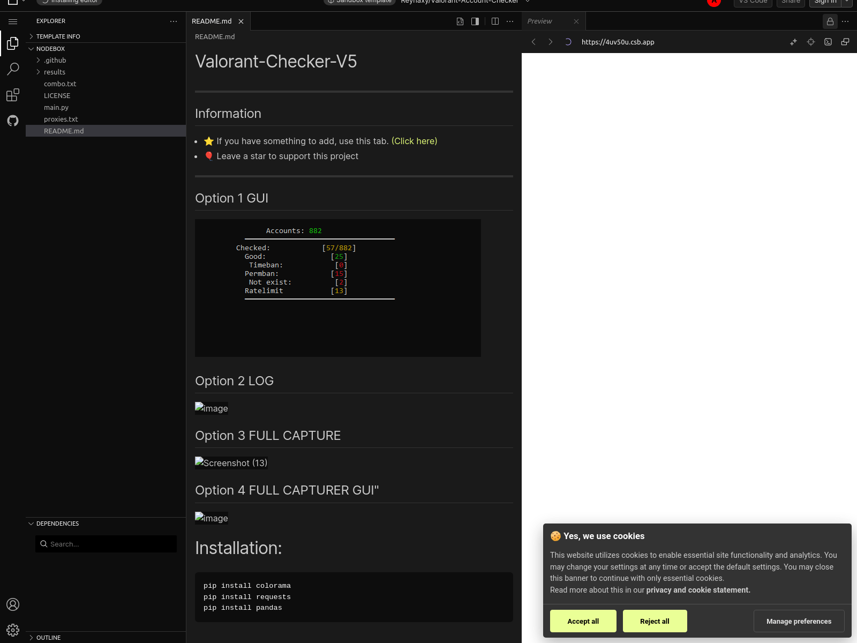
Task: Expand the results folder
Action: tap(106, 72)
